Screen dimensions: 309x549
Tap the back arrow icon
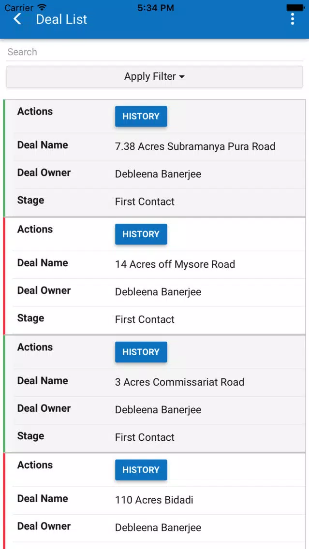(17, 19)
